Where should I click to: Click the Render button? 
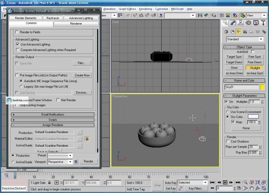(x=88, y=161)
